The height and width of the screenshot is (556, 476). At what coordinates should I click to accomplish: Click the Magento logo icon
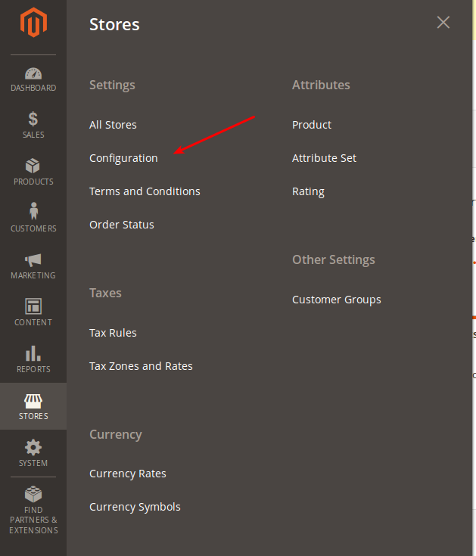(33, 23)
